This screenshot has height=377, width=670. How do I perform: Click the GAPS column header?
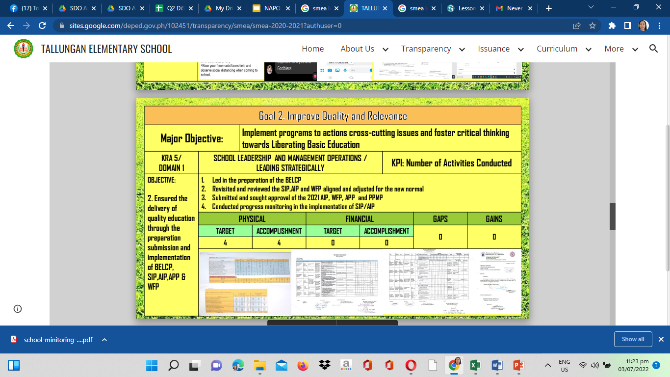point(440,219)
